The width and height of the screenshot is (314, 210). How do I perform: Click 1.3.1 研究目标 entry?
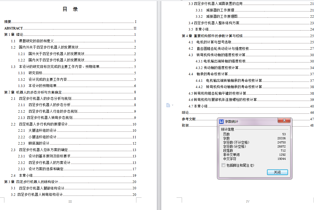[x=77, y=73]
